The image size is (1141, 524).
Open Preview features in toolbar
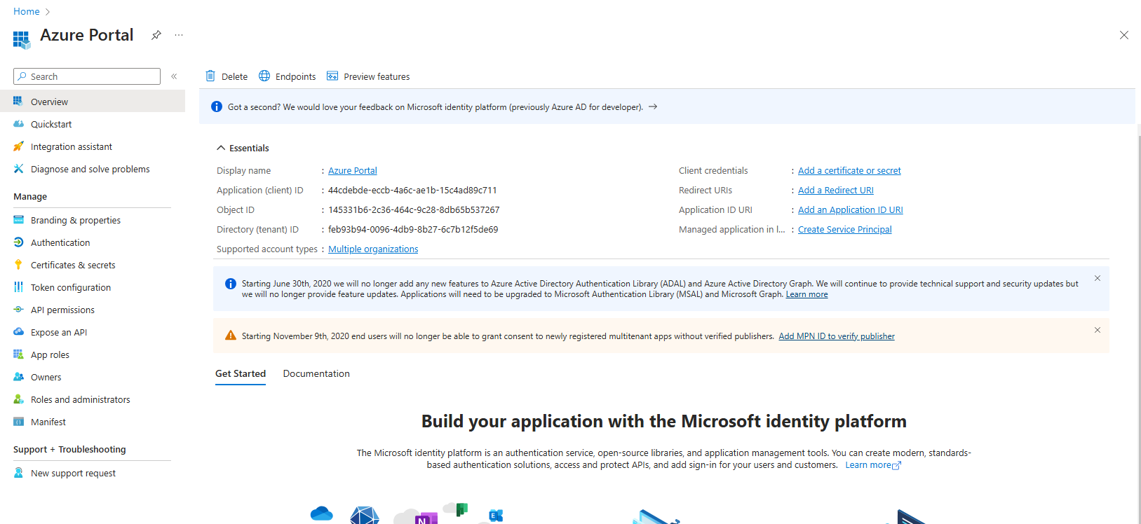click(368, 76)
